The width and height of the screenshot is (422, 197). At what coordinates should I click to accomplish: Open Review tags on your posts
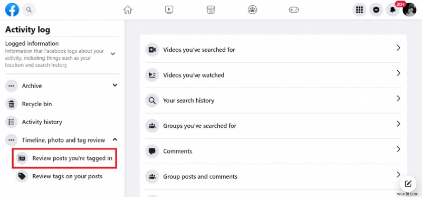click(x=68, y=176)
